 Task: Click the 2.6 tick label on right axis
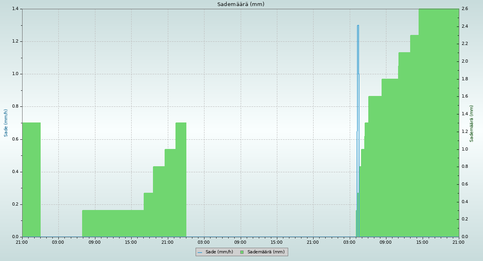click(x=464, y=9)
